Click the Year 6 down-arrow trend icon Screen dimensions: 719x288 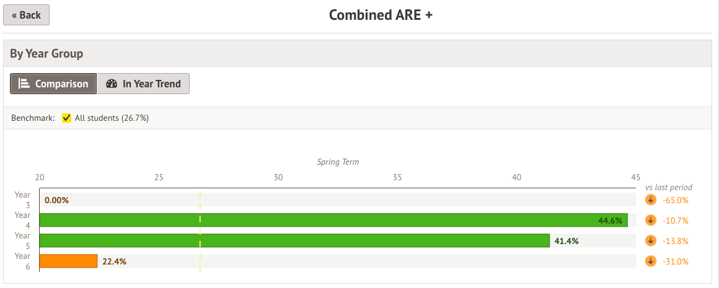(650, 261)
